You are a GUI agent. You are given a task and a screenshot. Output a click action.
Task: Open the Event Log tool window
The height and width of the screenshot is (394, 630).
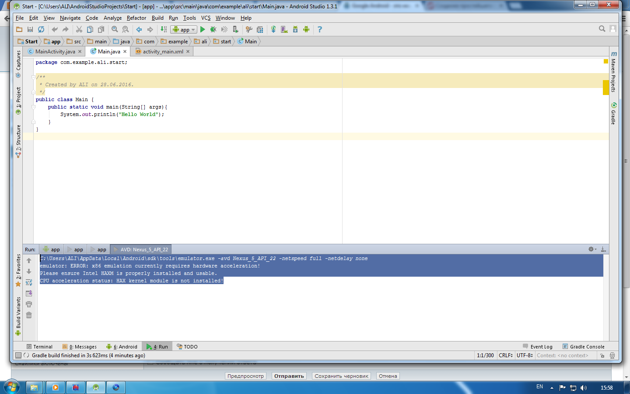[x=538, y=347]
